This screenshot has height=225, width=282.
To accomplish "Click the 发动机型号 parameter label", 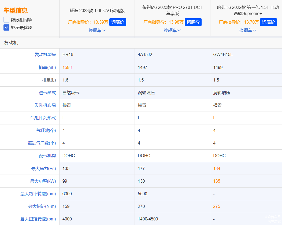I will click(45, 55).
